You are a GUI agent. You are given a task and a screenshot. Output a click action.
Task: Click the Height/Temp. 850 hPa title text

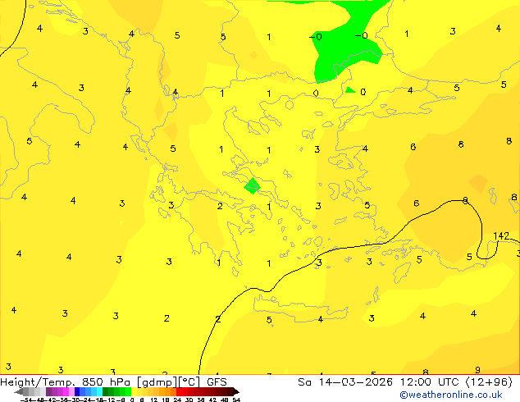(x=66, y=382)
